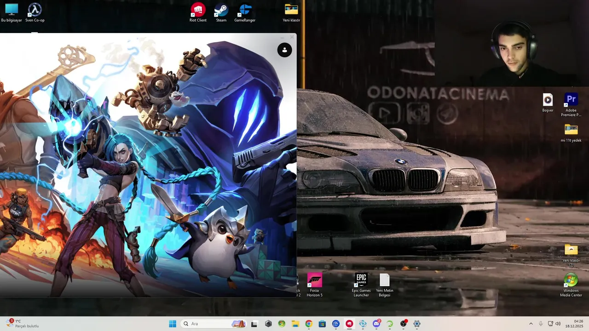
Task: Open the network status tray icon
Action: (x=550, y=324)
